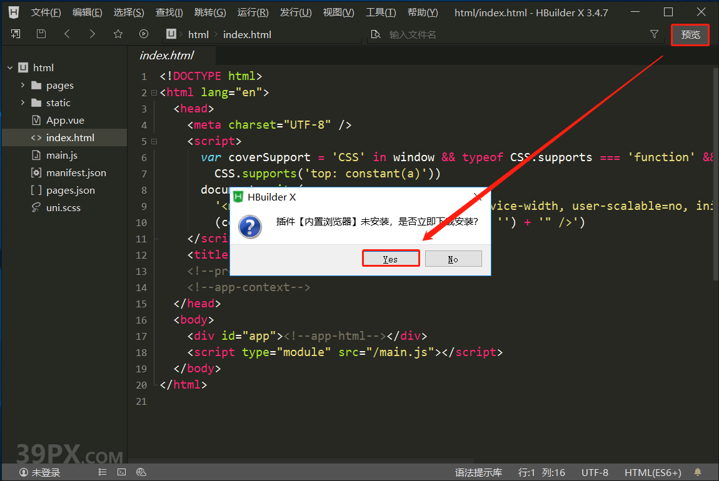Viewport: 719px width, 481px height.
Task: Click the html breadcrumb segment
Action: [198, 34]
